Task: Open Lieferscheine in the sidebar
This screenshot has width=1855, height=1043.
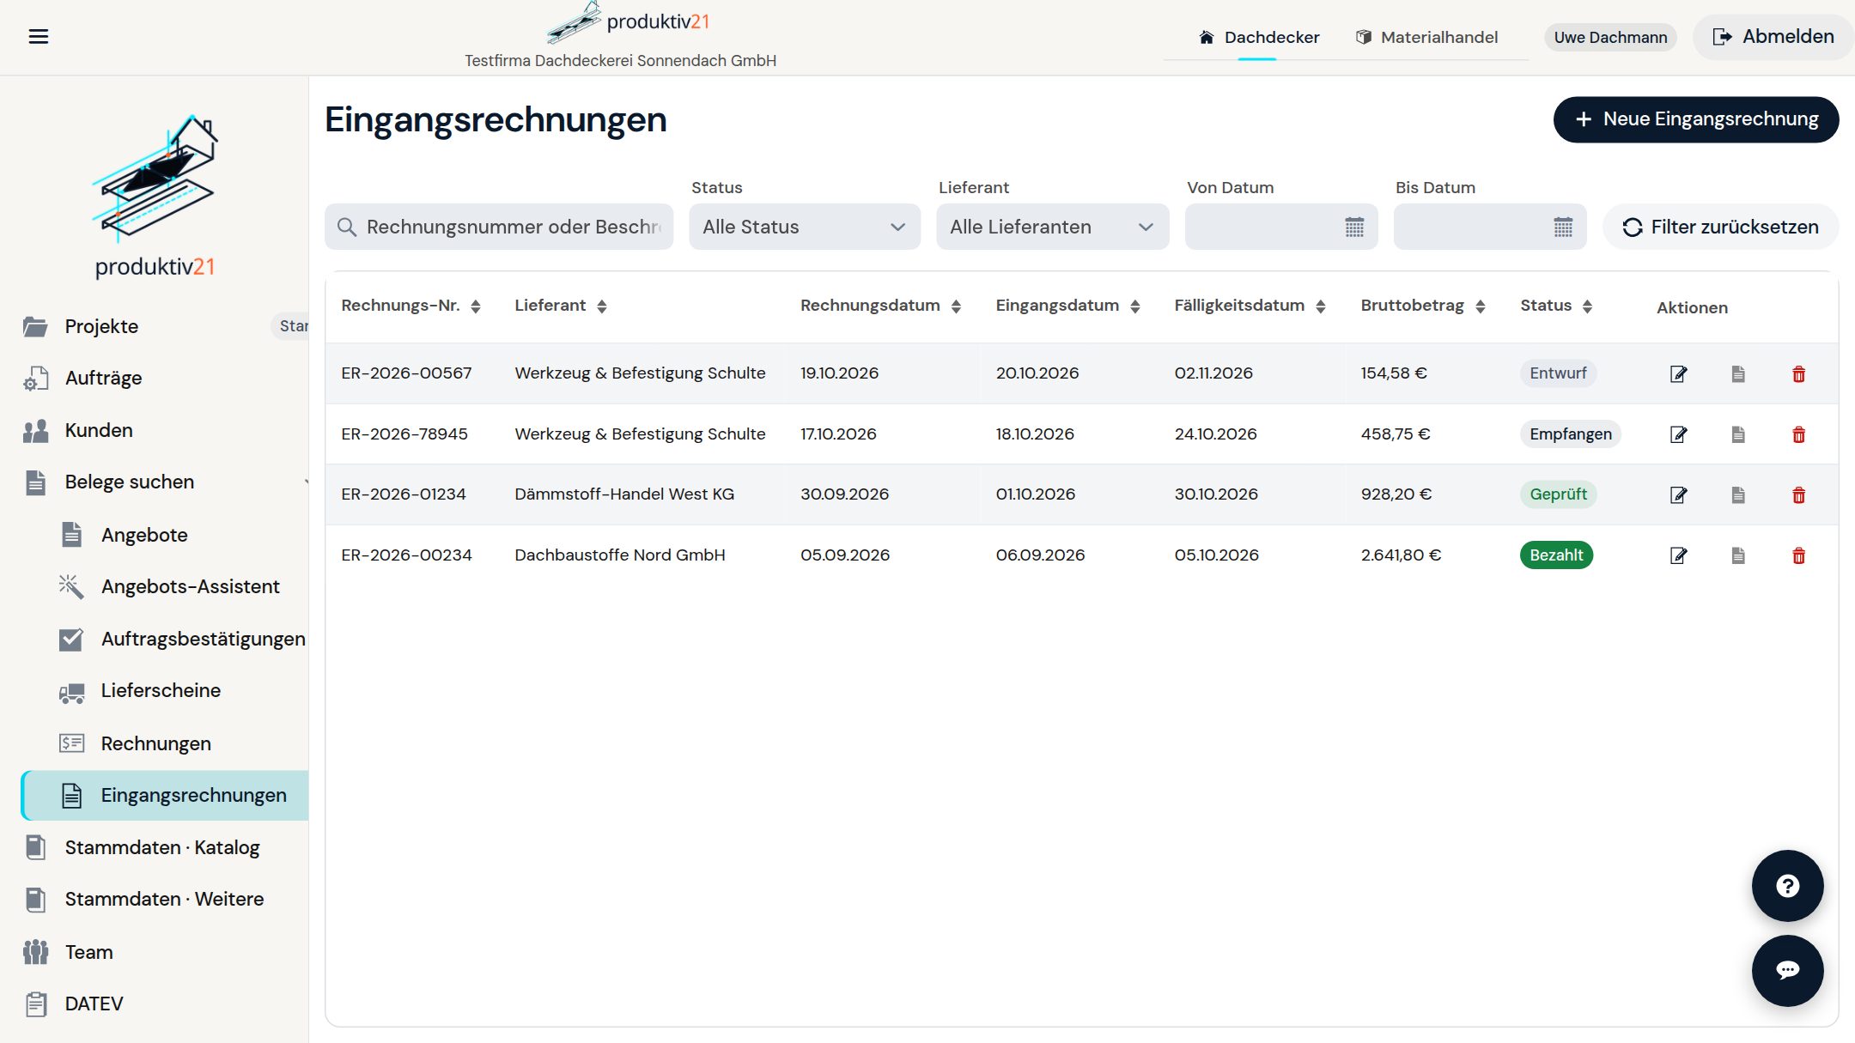Action: (160, 690)
